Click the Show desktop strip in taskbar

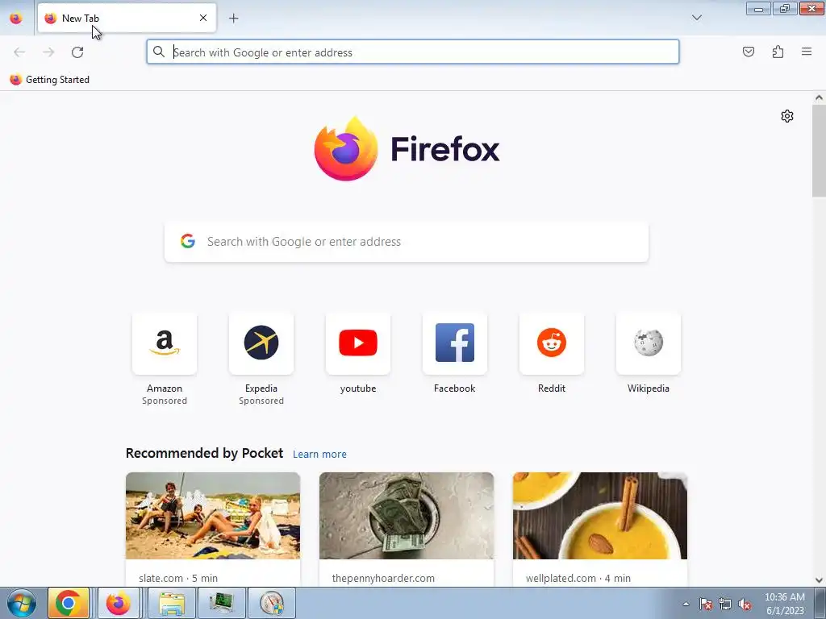click(x=820, y=603)
